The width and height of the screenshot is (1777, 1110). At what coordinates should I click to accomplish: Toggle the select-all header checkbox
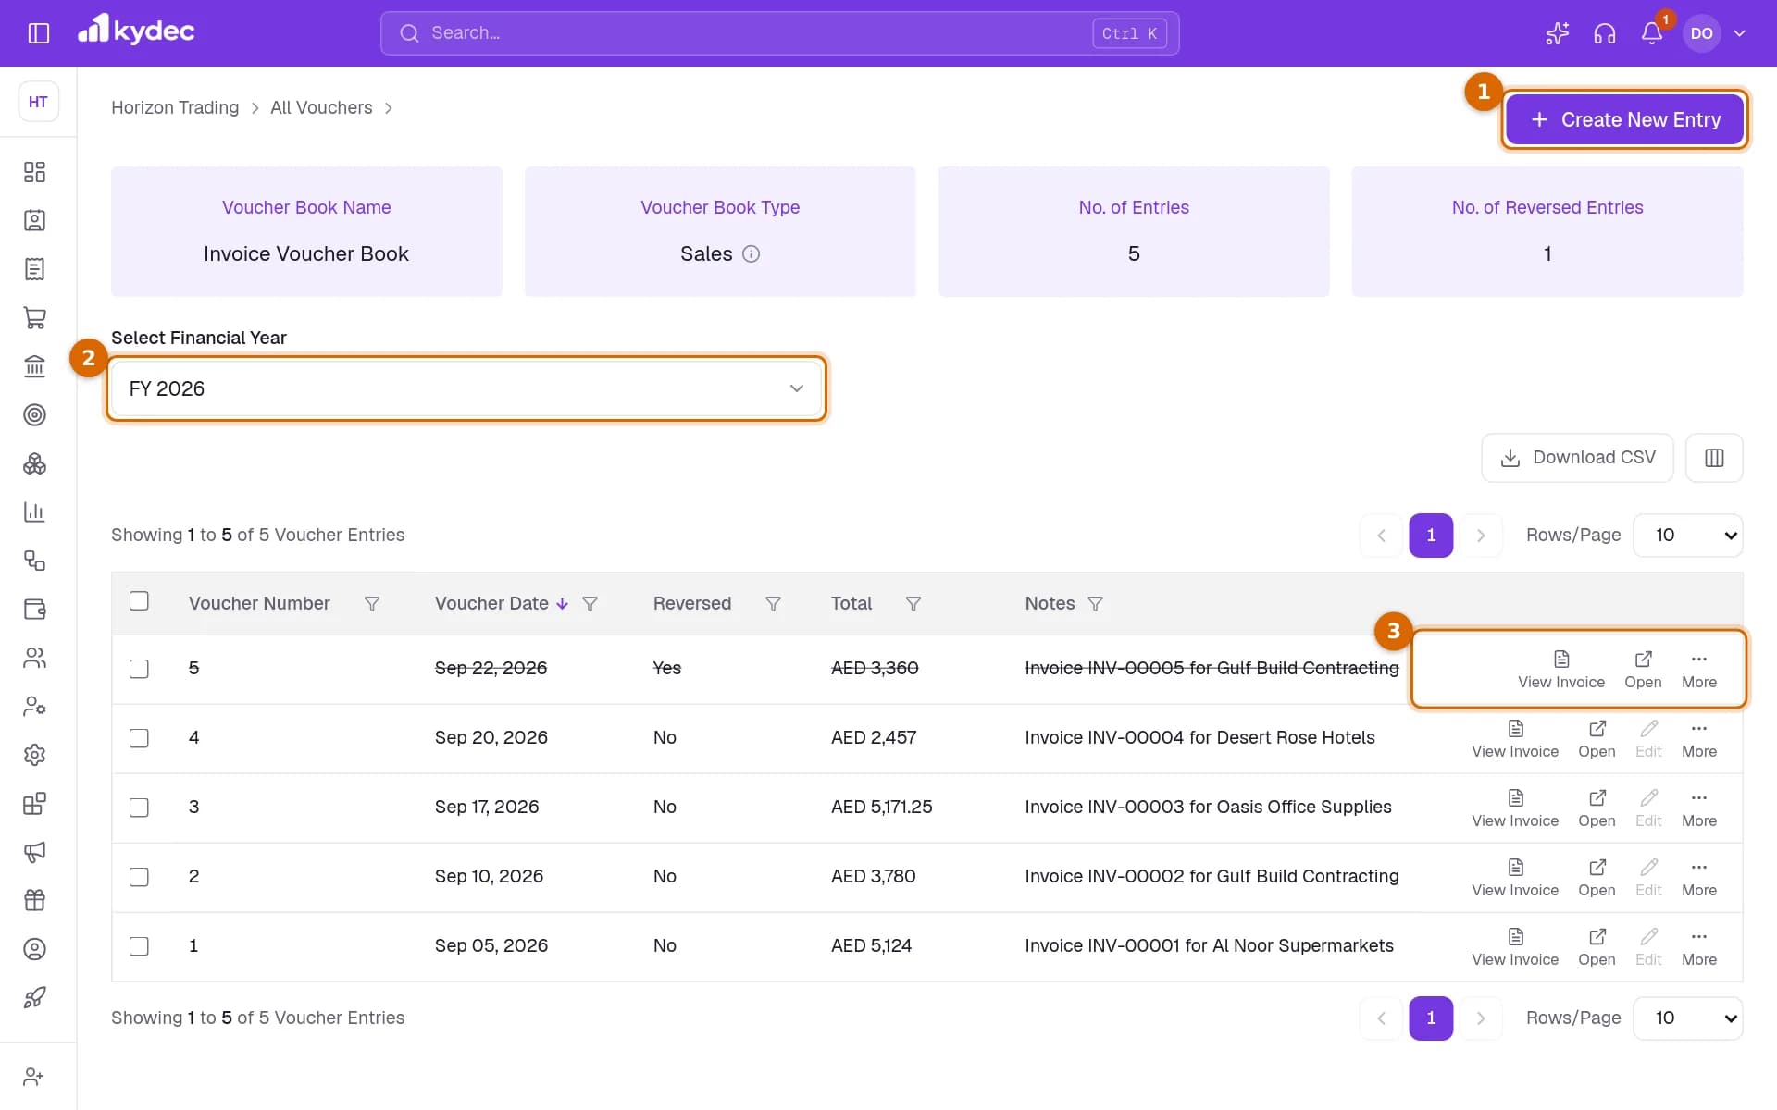(139, 601)
